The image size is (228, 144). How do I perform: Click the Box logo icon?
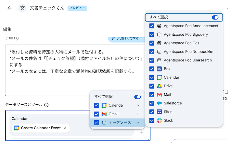coord(159,69)
